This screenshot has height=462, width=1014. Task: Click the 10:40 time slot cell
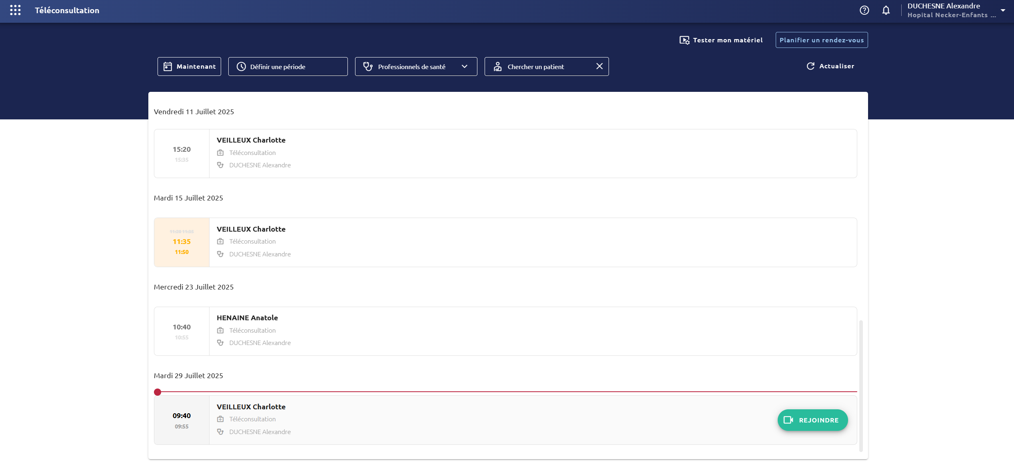182,331
